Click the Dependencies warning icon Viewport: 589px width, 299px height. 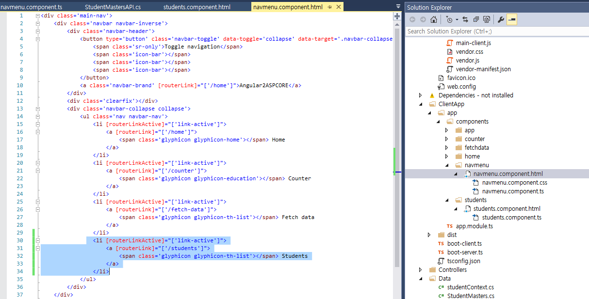click(x=432, y=95)
